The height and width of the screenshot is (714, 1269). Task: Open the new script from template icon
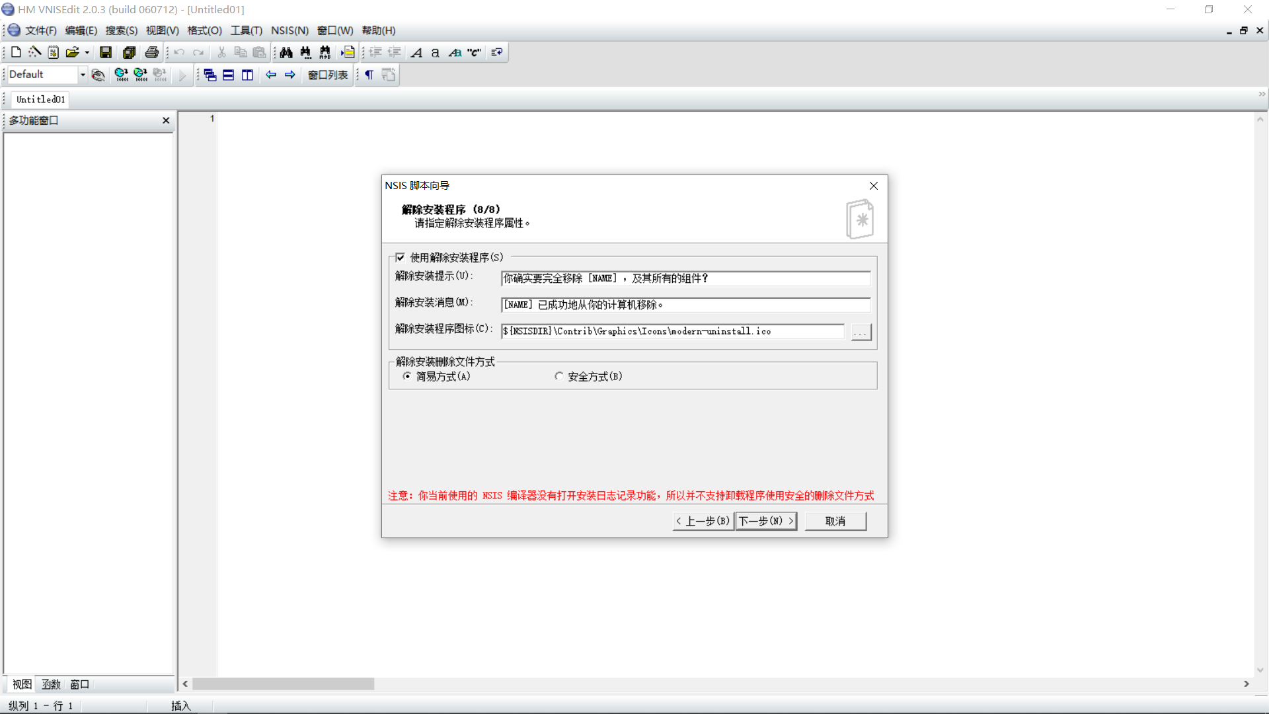pos(54,52)
